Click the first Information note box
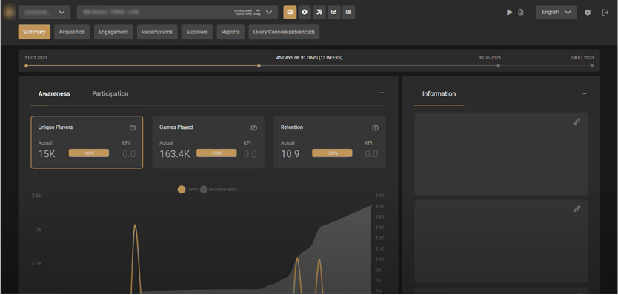618x295 pixels. tap(501, 154)
